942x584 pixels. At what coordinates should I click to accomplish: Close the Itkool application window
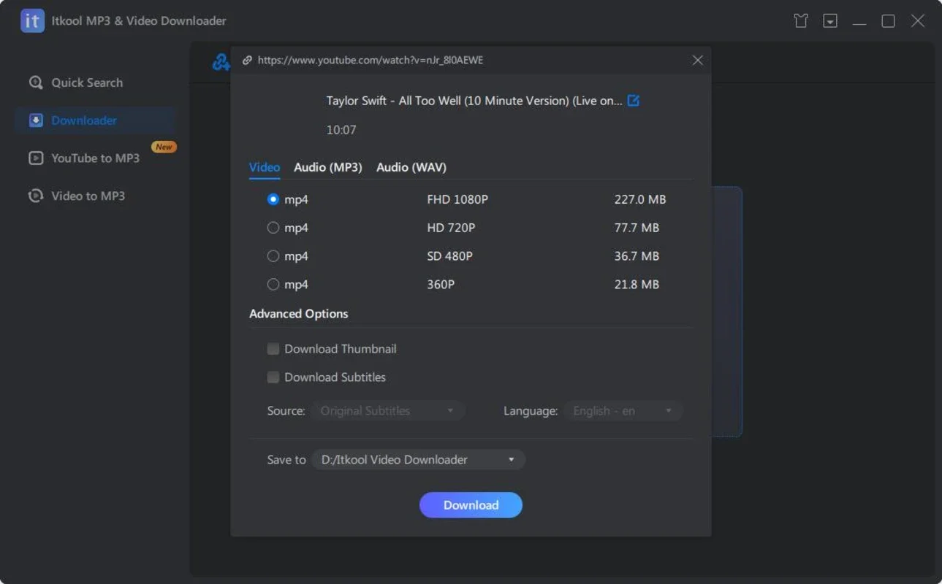pyautogui.click(x=918, y=21)
